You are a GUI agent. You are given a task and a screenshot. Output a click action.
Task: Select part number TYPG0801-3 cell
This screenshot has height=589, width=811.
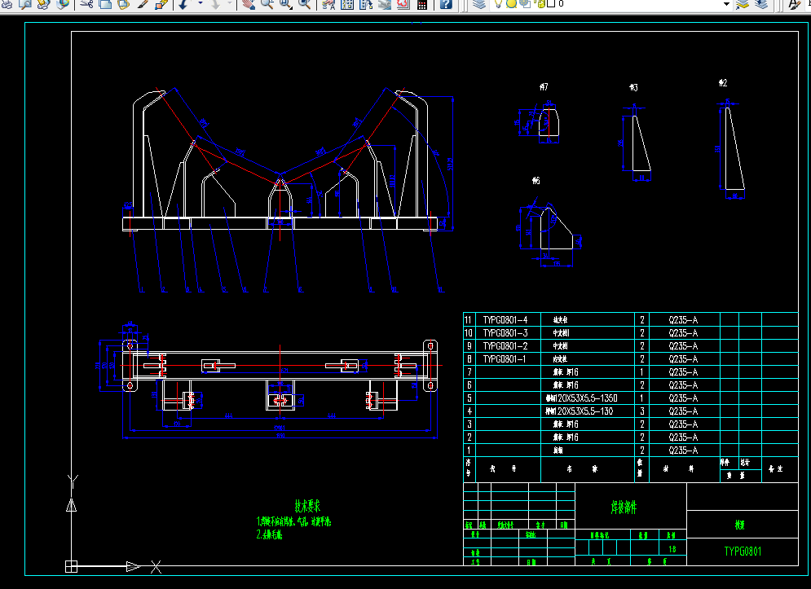505,332
